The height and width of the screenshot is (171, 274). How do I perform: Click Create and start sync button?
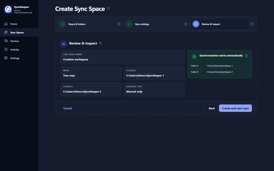tap(235, 108)
